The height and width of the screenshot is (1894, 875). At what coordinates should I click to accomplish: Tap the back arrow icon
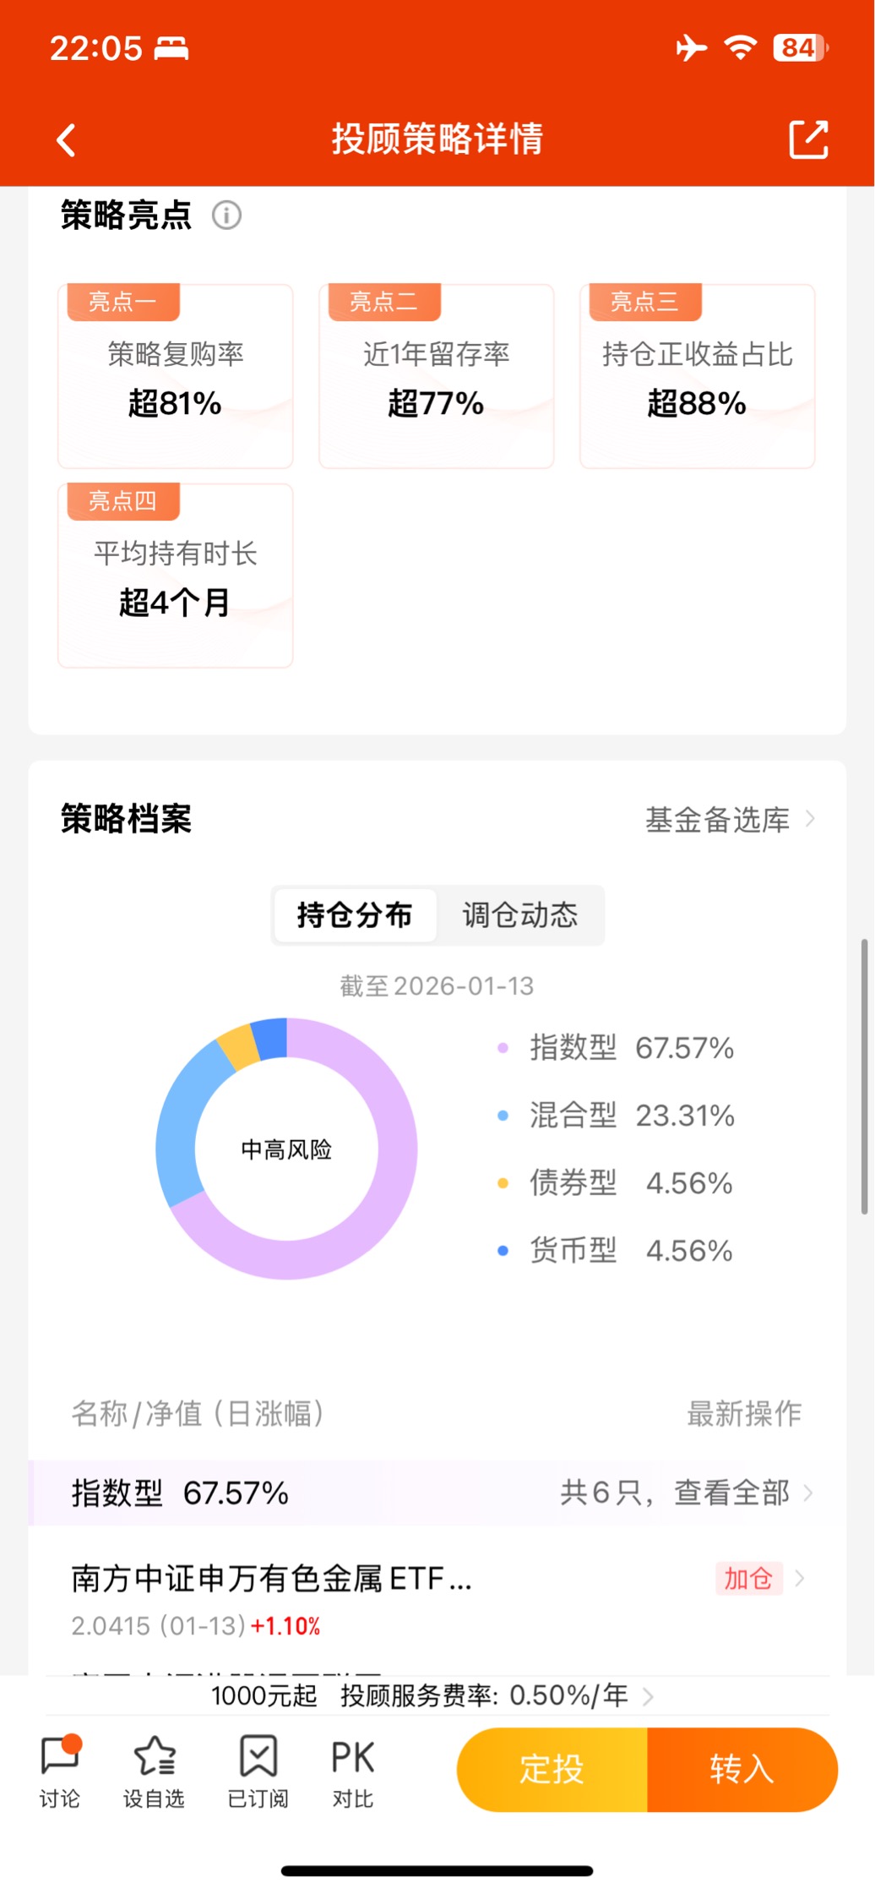[67, 140]
